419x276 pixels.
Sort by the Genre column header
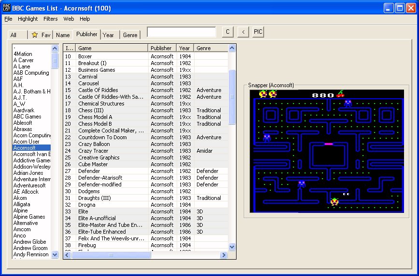click(211, 48)
